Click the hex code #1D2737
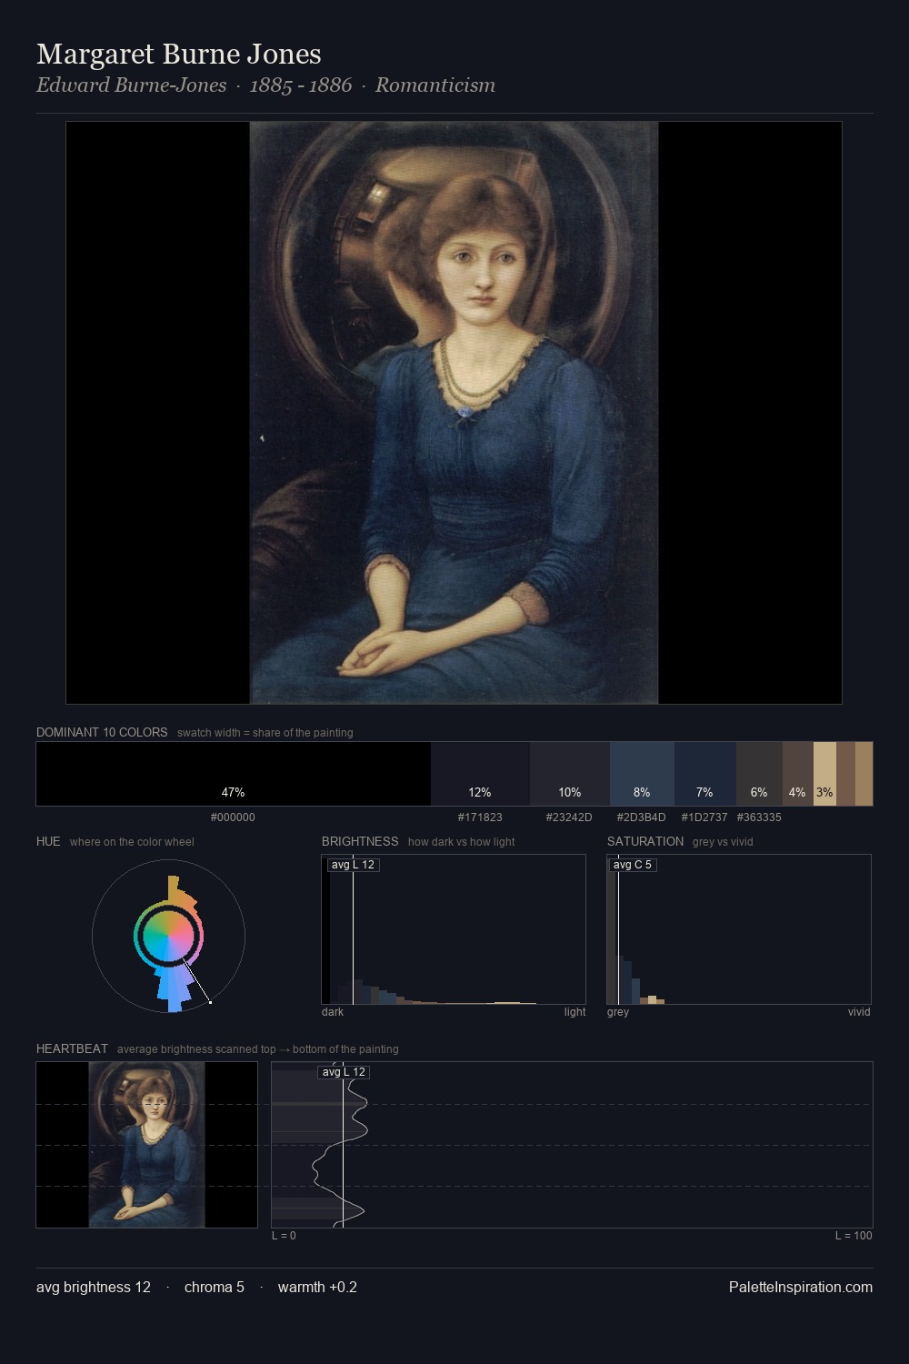Image resolution: width=909 pixels, height=1364 pixels. (704, 817)
